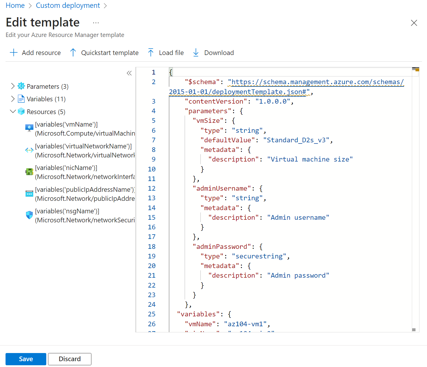Viewport: 427px width, 367px height.
Task: Navigate to Home breadcrumb
Action: [15, 6]
